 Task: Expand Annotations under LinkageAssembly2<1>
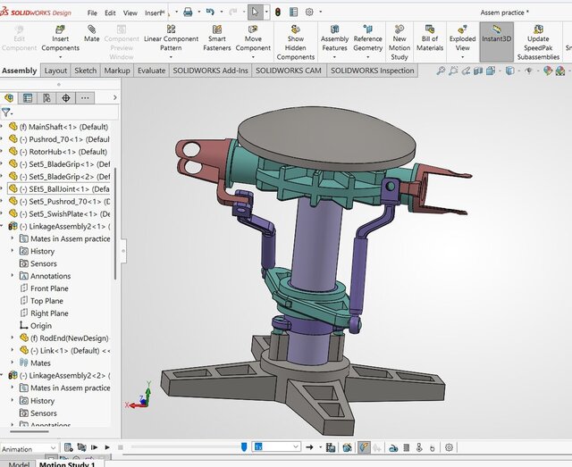12,276
